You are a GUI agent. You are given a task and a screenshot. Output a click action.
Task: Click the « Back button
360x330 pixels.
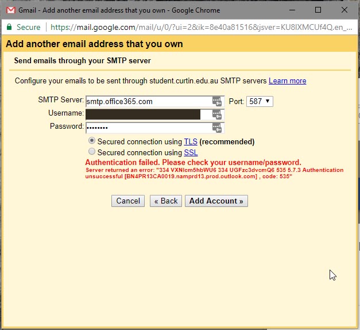(x=166, y=201)
